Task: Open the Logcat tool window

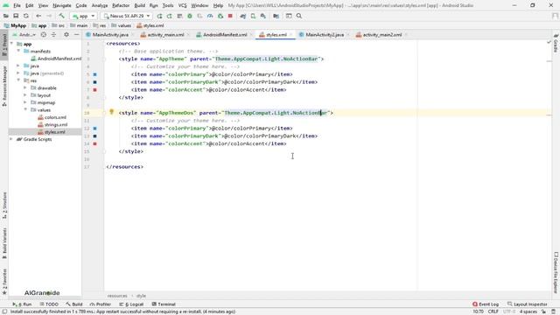Action: pos(131,304)
